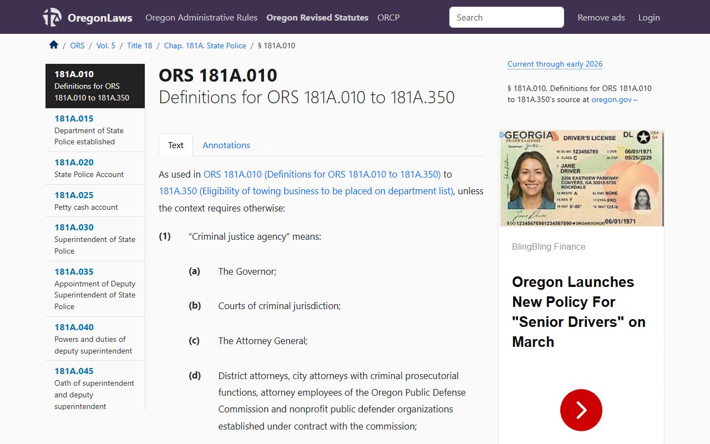Open 181A.045 Oath of superintendent

pos(95,386)
